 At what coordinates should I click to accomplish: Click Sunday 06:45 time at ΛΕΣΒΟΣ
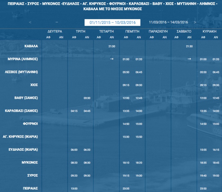(216, 72)
